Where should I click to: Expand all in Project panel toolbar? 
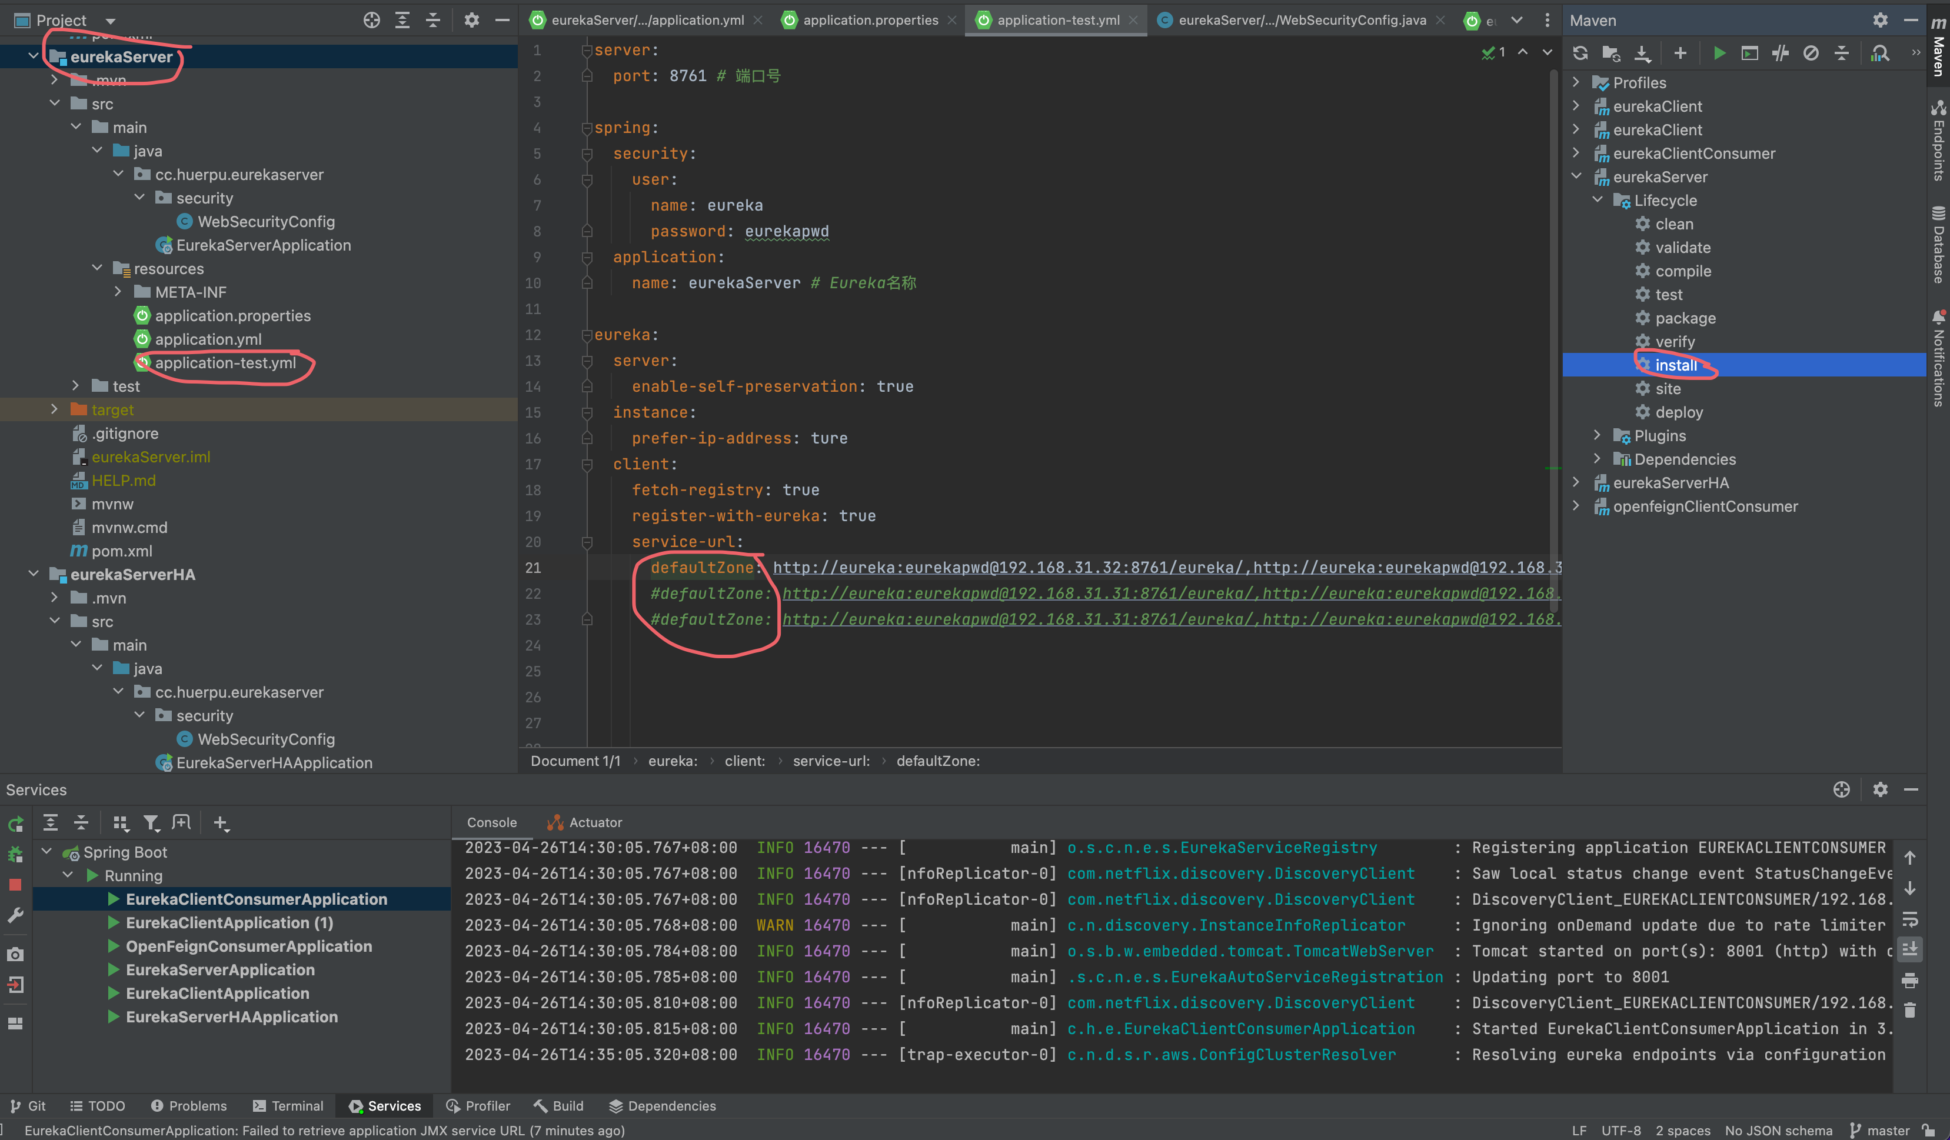402,20
